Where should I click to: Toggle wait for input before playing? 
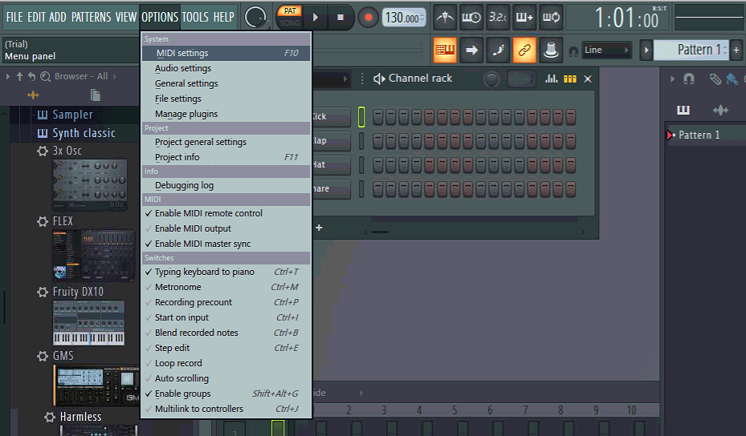[471, 18]
